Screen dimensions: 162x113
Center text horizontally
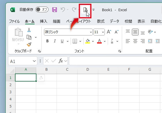pos(135,41)
